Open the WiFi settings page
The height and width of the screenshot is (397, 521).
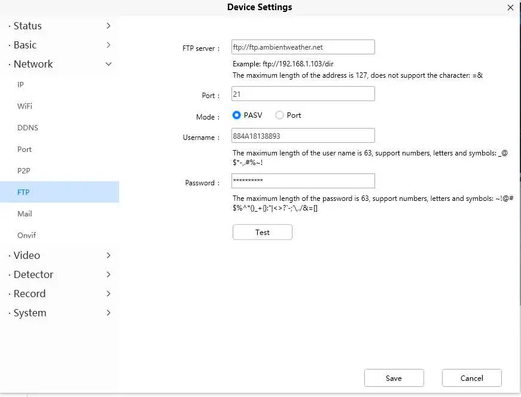coord(25,106)
